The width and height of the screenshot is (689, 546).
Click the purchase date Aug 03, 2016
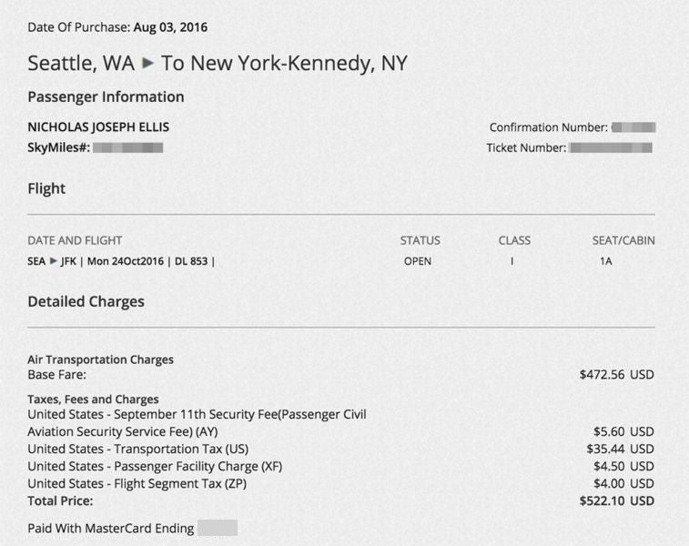[170, 27]
